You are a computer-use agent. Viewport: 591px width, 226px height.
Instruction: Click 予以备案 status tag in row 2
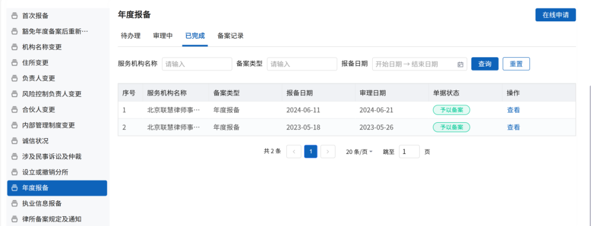(451, 127)
